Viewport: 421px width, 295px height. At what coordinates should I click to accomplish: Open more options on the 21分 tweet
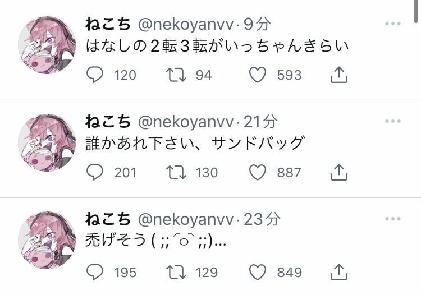pos(392,121)
